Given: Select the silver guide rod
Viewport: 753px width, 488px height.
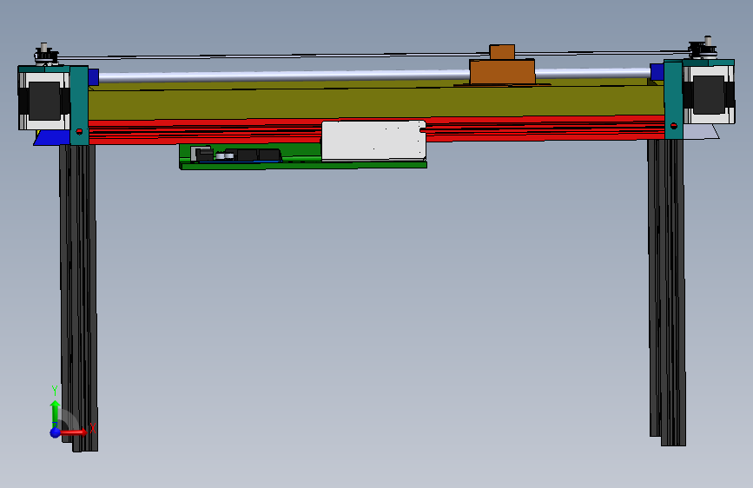Looking at the screenshot, I should tap(283, 76).
